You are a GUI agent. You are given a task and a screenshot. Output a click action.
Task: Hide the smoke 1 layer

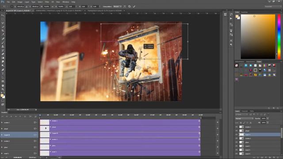coord(237,127)
